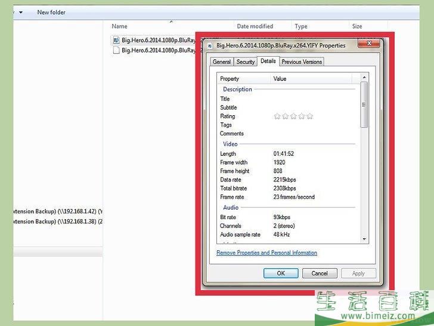Click the Subtitle property row
434x326 pixels.
(289, 107)
